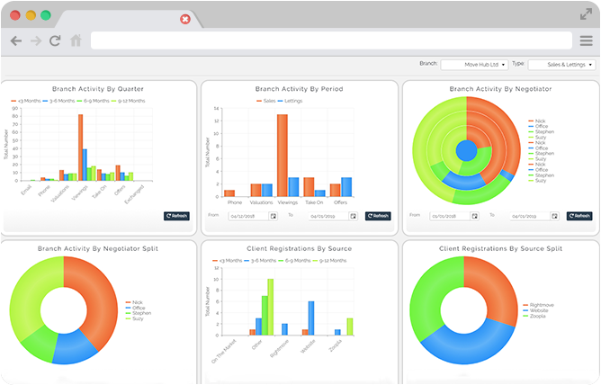Open the Branch dropdown showing Move Hub Ltd
The height and width of the screenshot is (385, 601).
[474, 65]
